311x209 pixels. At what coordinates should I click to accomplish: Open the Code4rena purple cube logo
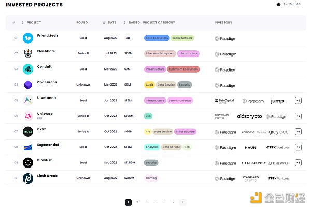point(28,85)
